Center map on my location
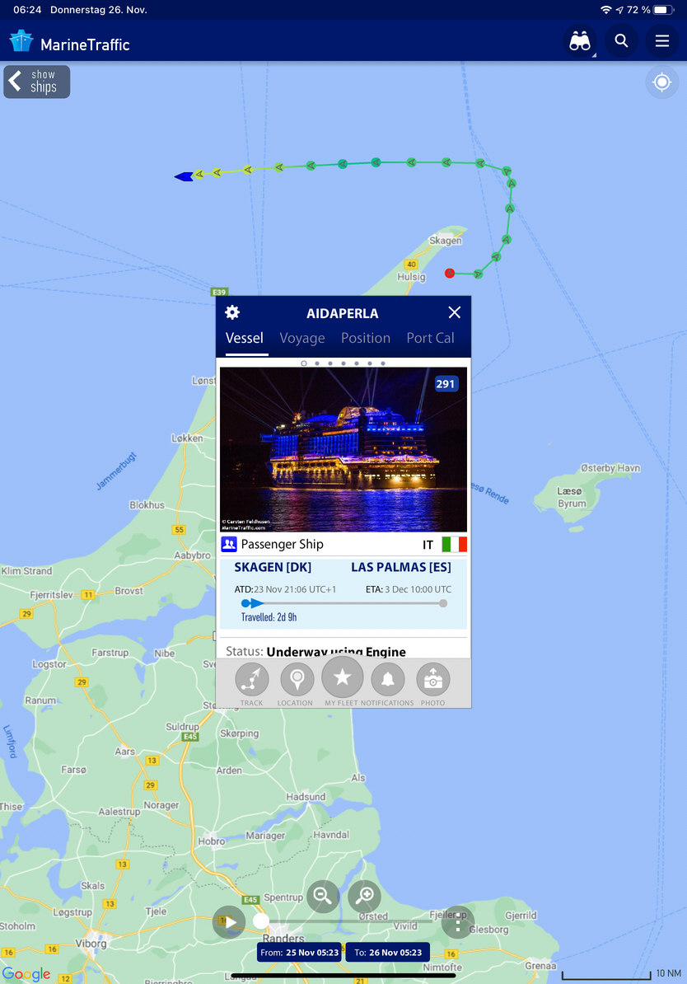 click(x=662, y=82)
